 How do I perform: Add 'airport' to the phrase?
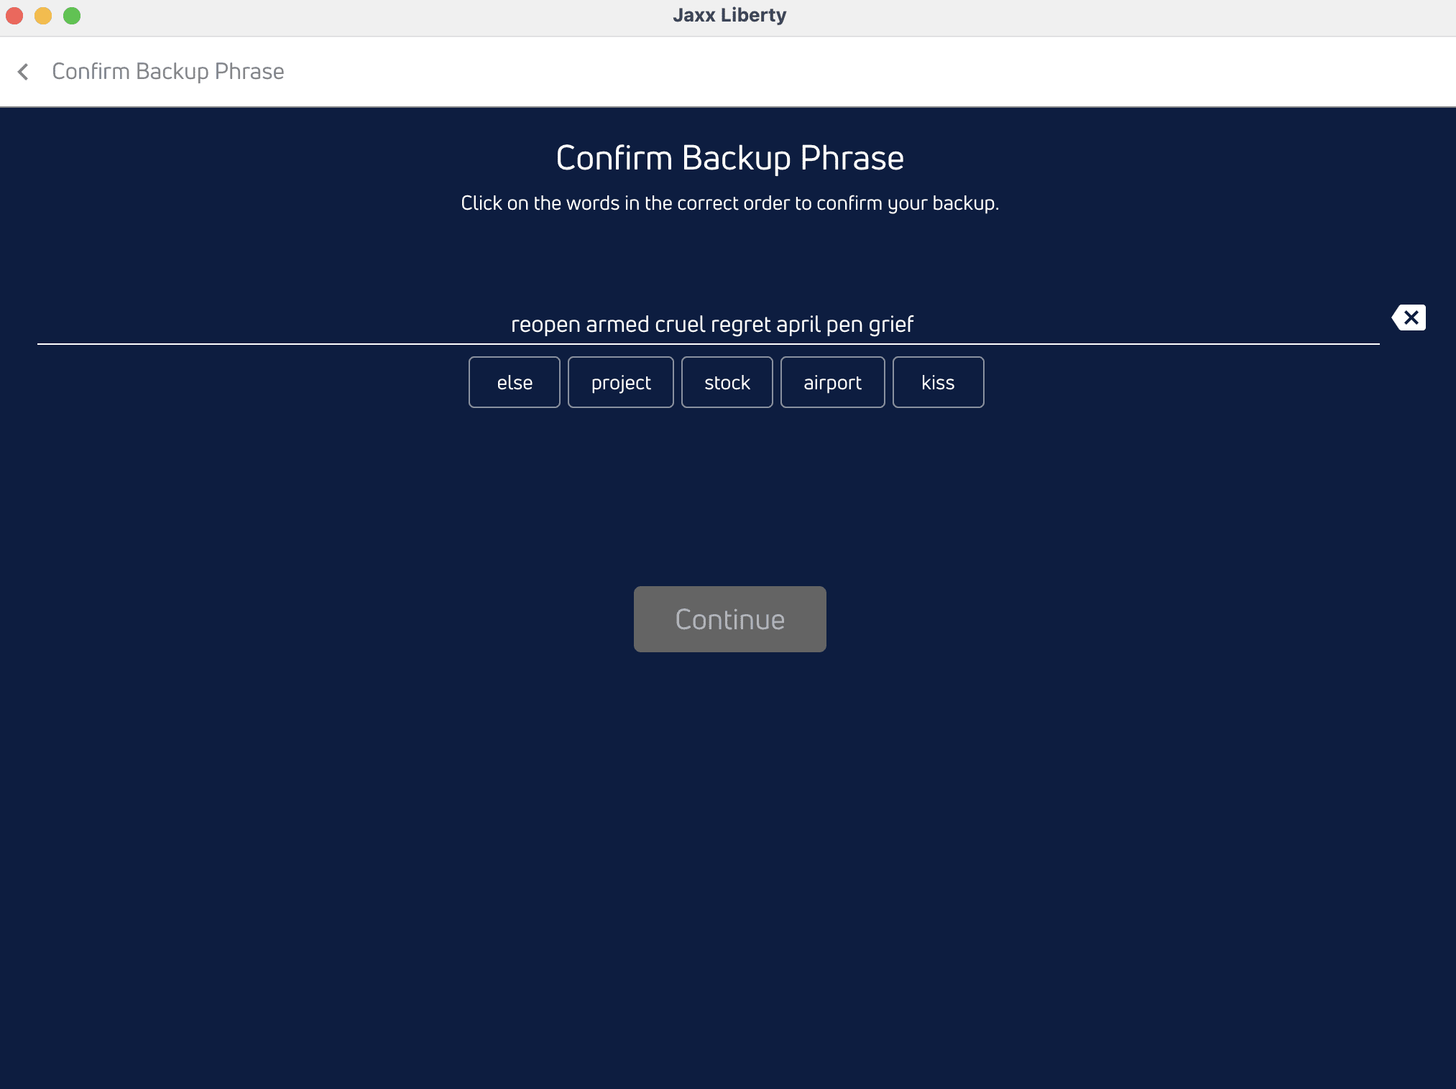tap(833, 382)
